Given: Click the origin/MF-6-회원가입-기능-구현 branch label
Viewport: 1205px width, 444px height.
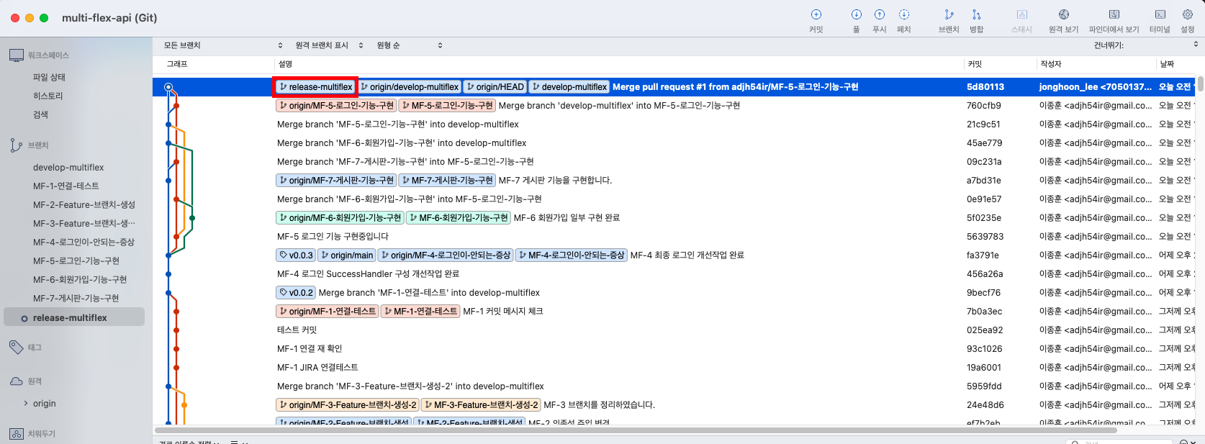Looking at the screenshot, I should [x=340, y=218].
